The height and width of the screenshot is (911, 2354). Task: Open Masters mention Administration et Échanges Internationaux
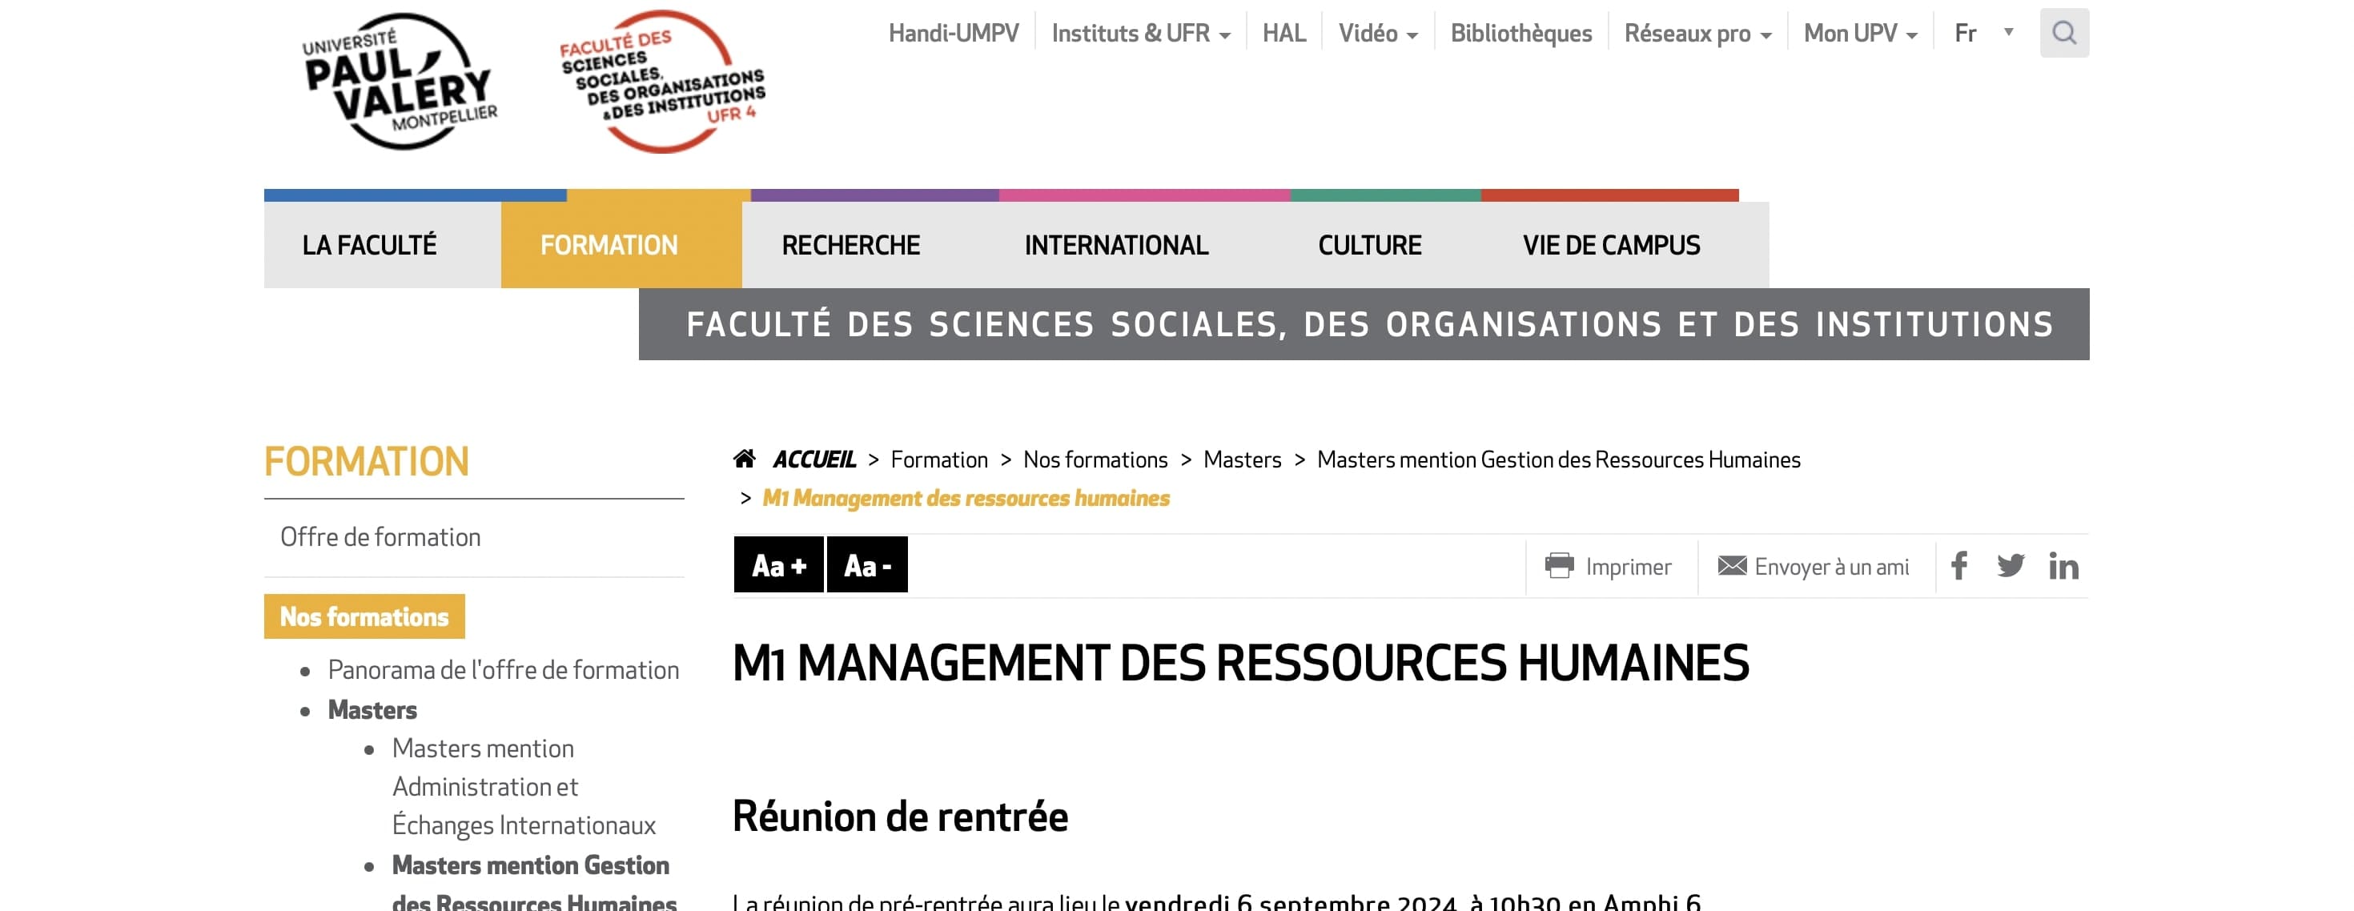[x=524, y=786]
